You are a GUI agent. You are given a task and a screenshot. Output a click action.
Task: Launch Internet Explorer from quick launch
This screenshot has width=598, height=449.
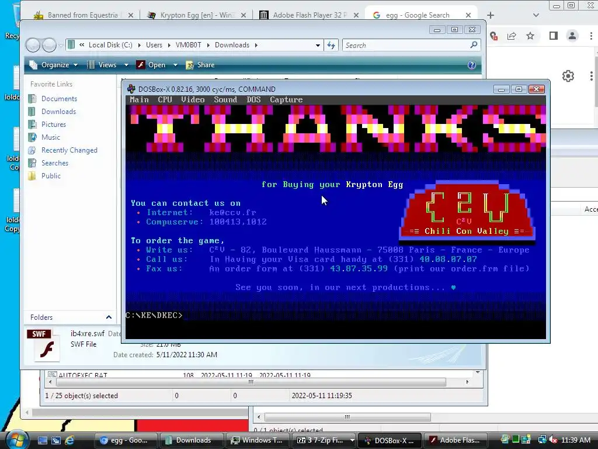[69, 440]
